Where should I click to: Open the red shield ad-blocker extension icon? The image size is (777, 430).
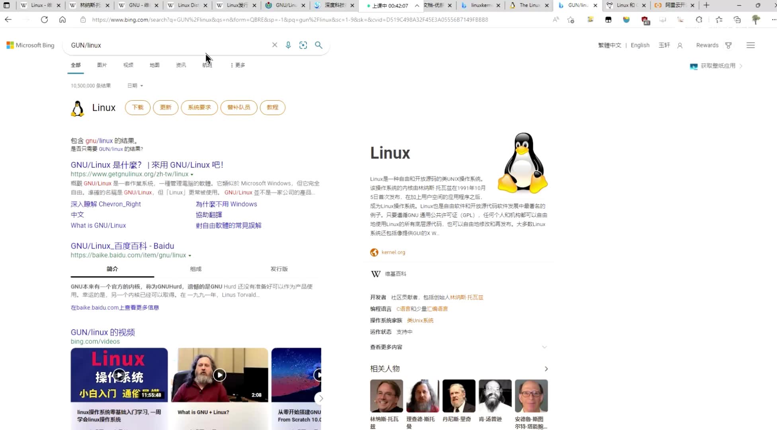pos(645,20)
